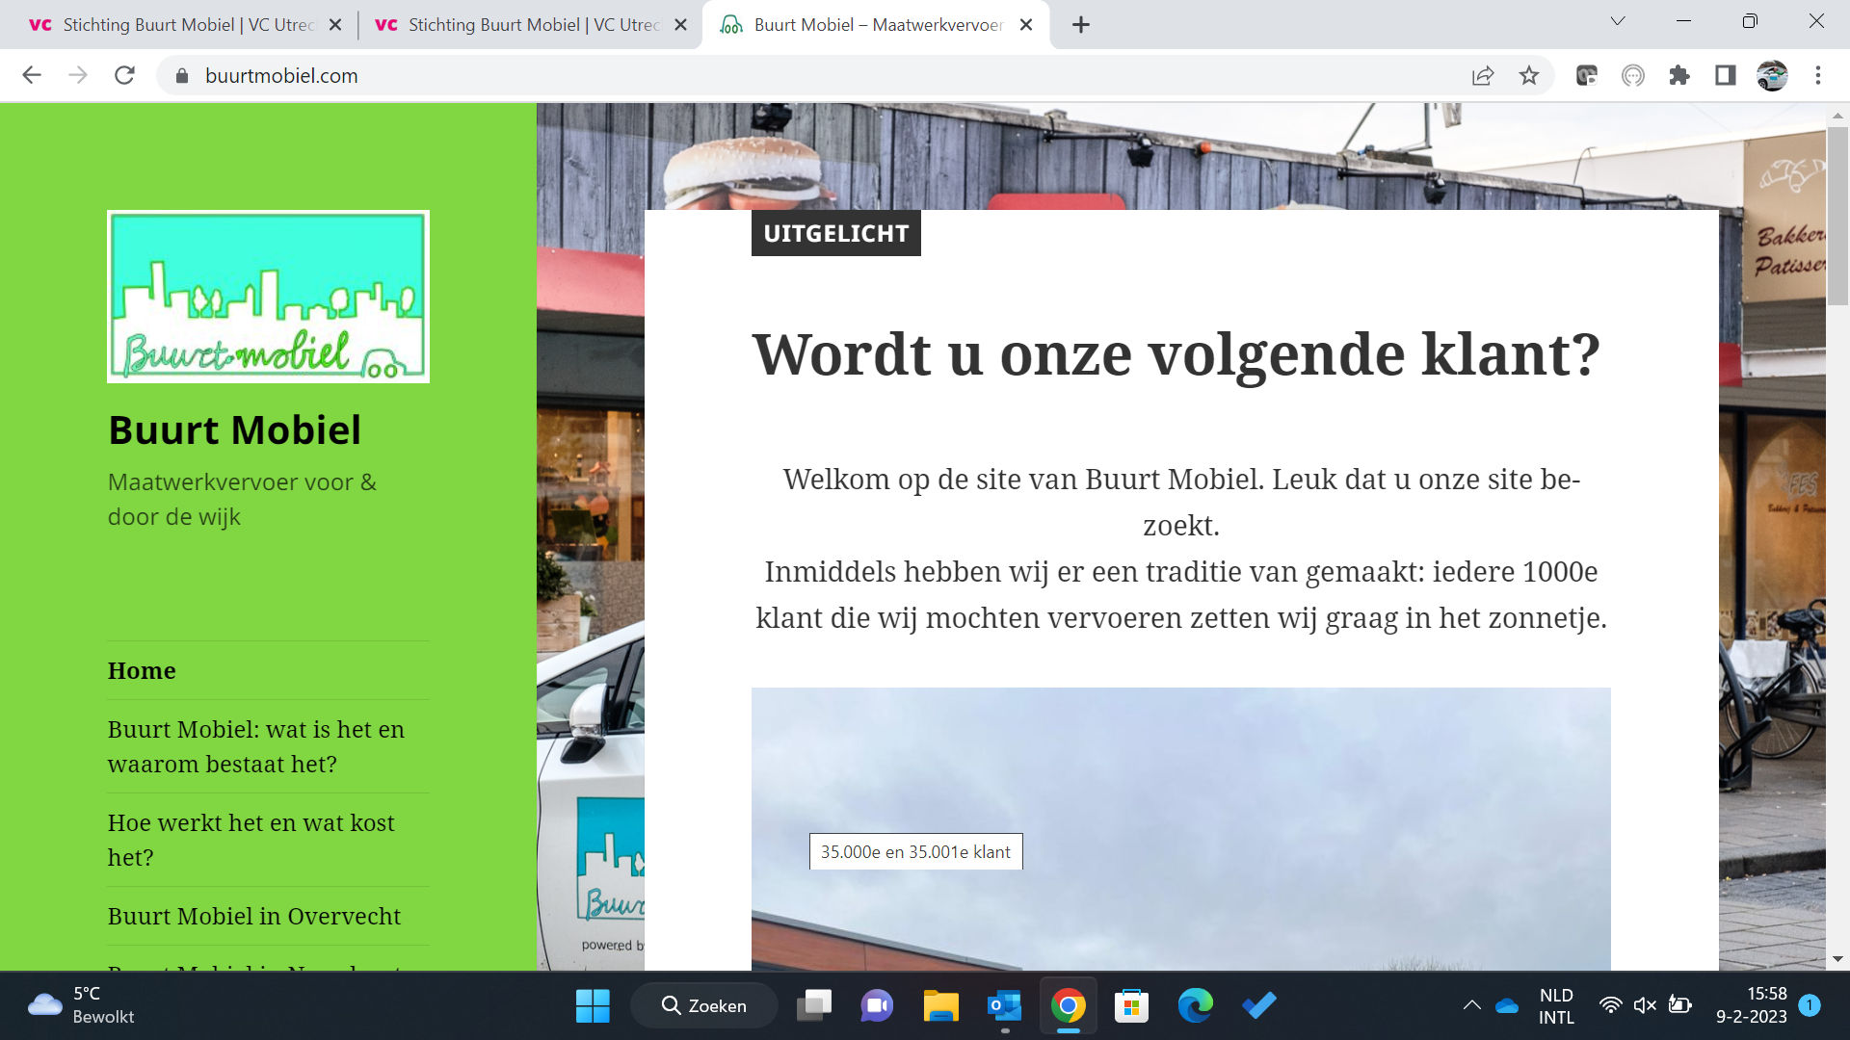
Task: Launch Microsoft Edge from the taskbar
Action: coord(1194,1005)
